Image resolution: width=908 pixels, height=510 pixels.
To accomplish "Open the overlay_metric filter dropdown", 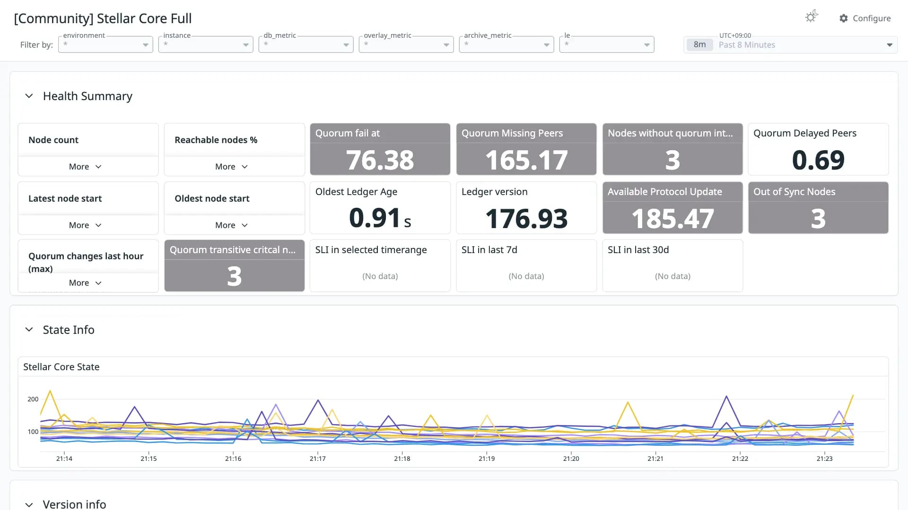I will click(x=406, y=44).
